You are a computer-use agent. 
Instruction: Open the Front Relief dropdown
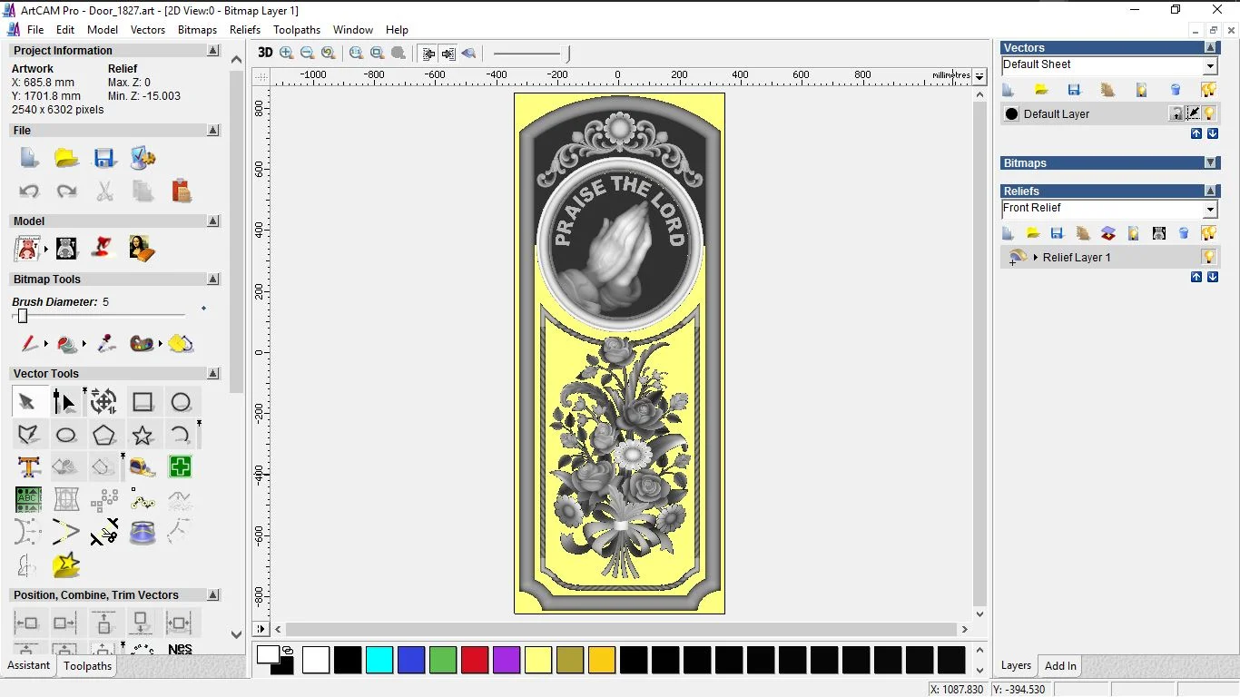[1210, 209]
